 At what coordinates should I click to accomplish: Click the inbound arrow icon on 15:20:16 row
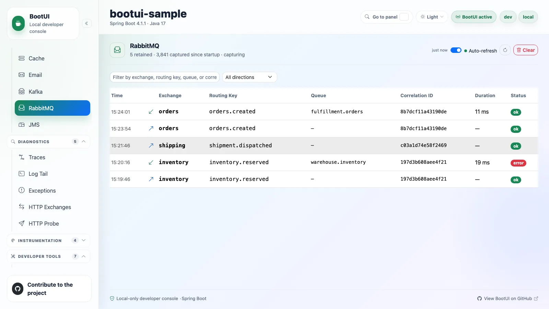[151, 162]
